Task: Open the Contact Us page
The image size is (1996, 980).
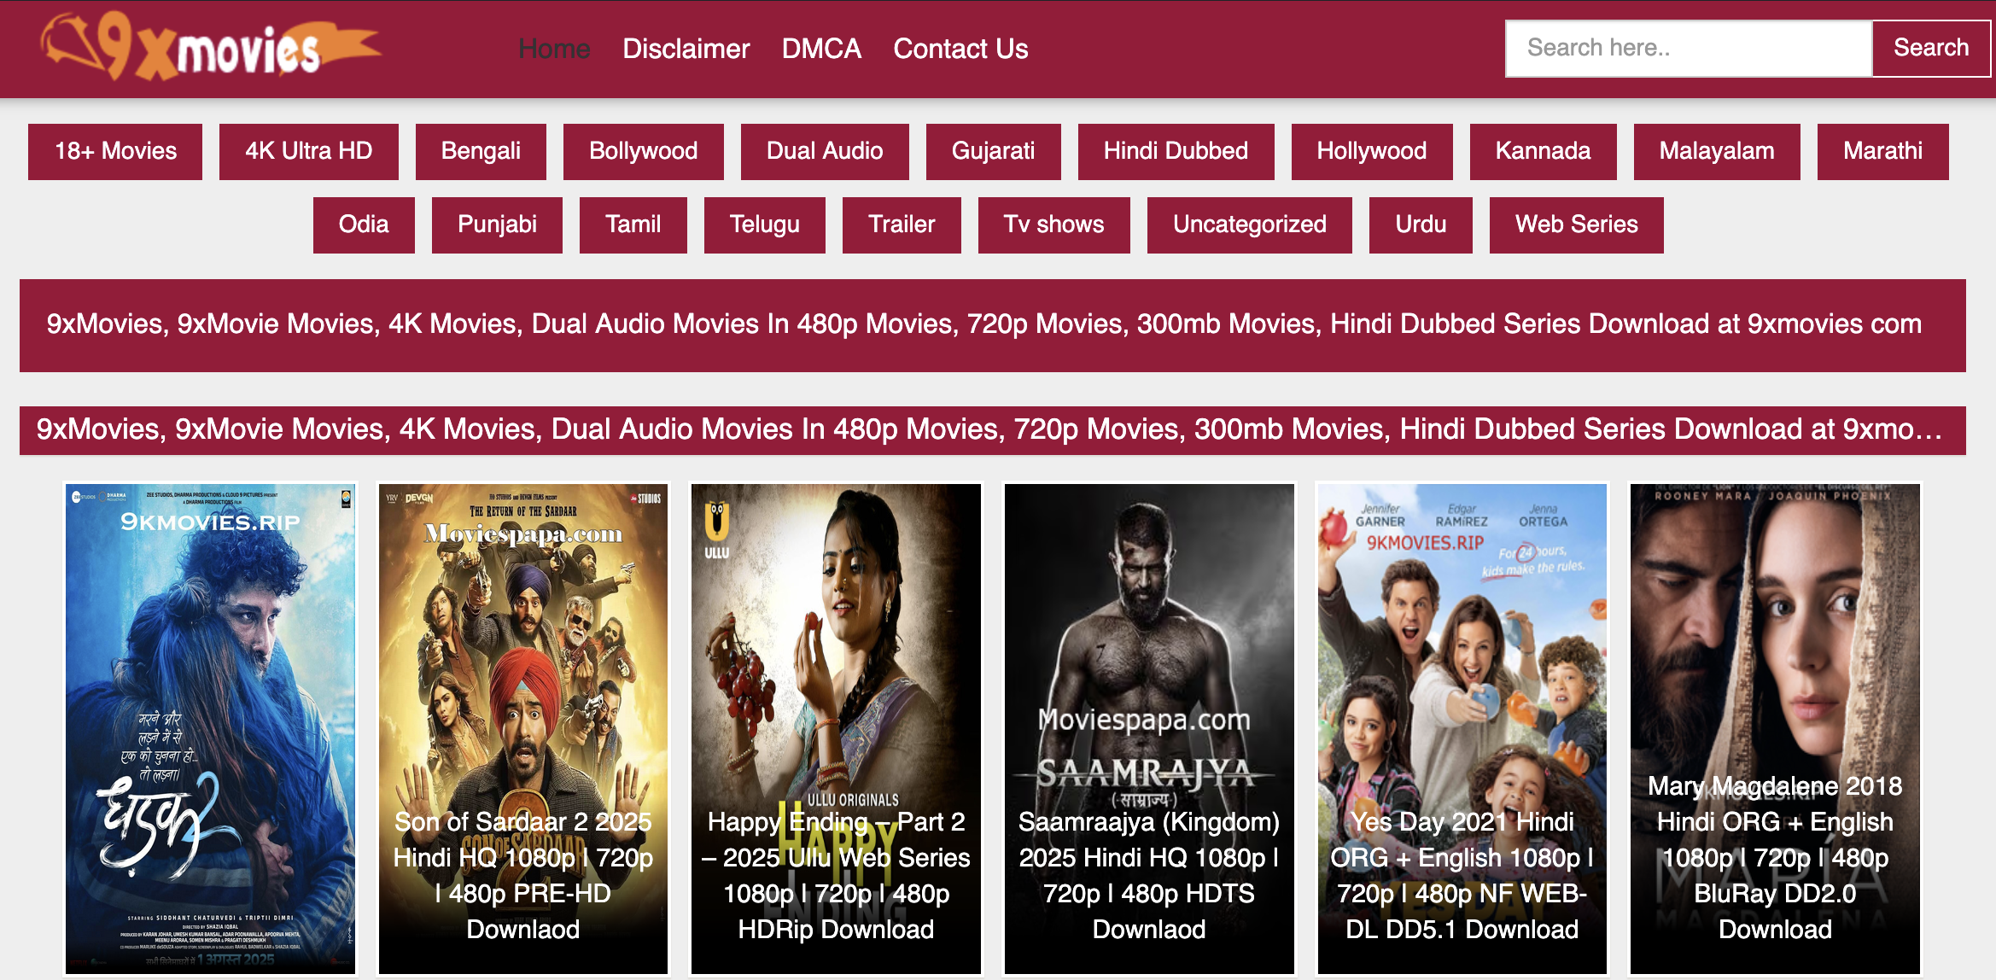Action: [x=960, y=49]
